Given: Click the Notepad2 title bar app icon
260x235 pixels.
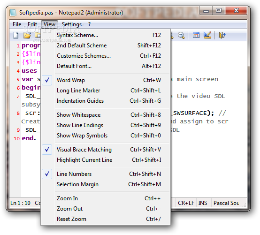Looking at the screenshot, I should (13, 13).
